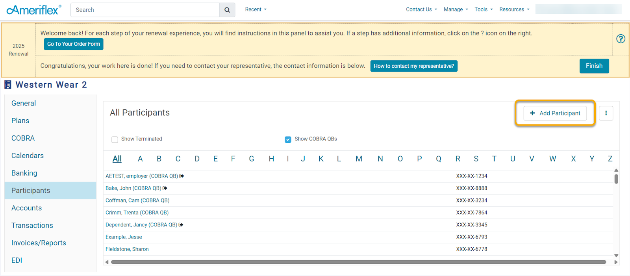Click Go To Your Order Form button
Viewport: 630px width, 276px height.
pos(74,44)
